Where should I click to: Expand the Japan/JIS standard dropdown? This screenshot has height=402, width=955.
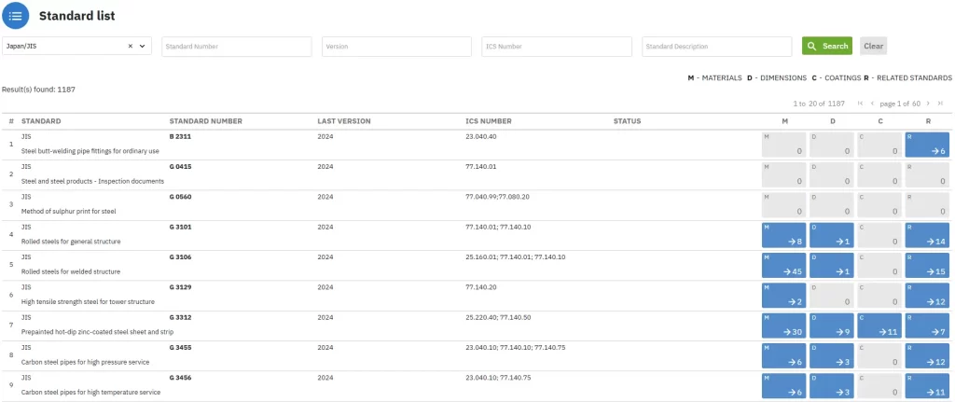(x=143, y=46)
